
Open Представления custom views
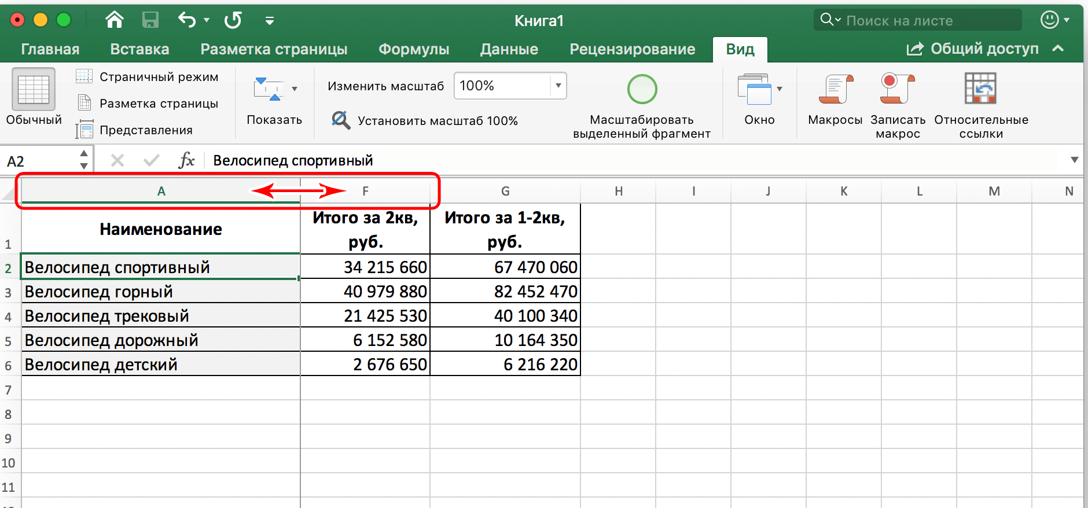pos(134,130)
